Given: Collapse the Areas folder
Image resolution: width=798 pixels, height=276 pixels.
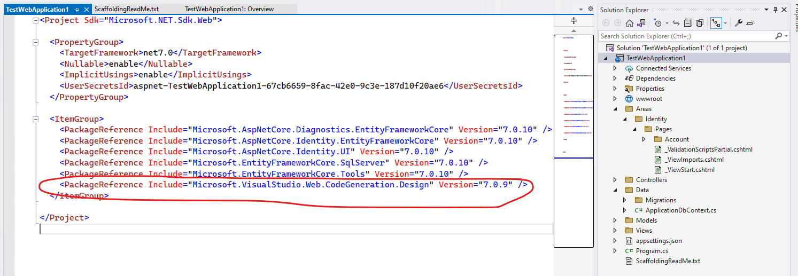Looking at the screenshot, I should click(615, 109).
